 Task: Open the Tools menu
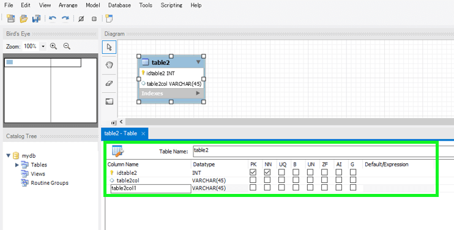click(146, 6)
